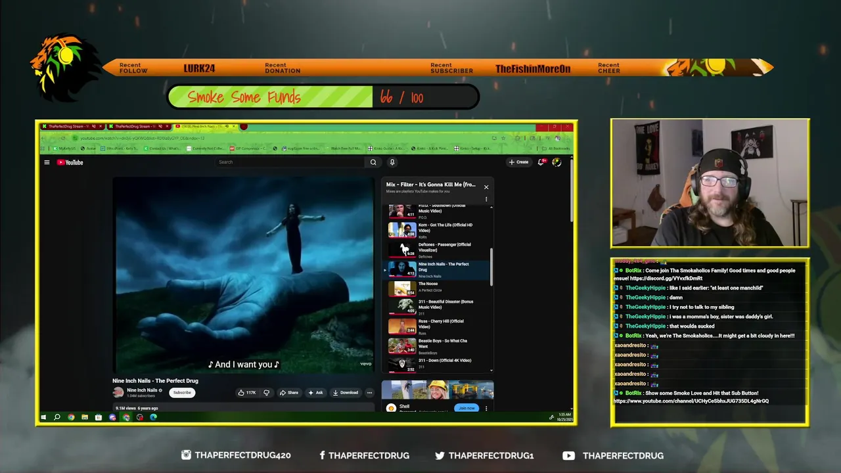Viewport: 841px width, 473px height.
Task: Open the Nine Inch Nails channel avatar
Action: click(x=118, y=393)
